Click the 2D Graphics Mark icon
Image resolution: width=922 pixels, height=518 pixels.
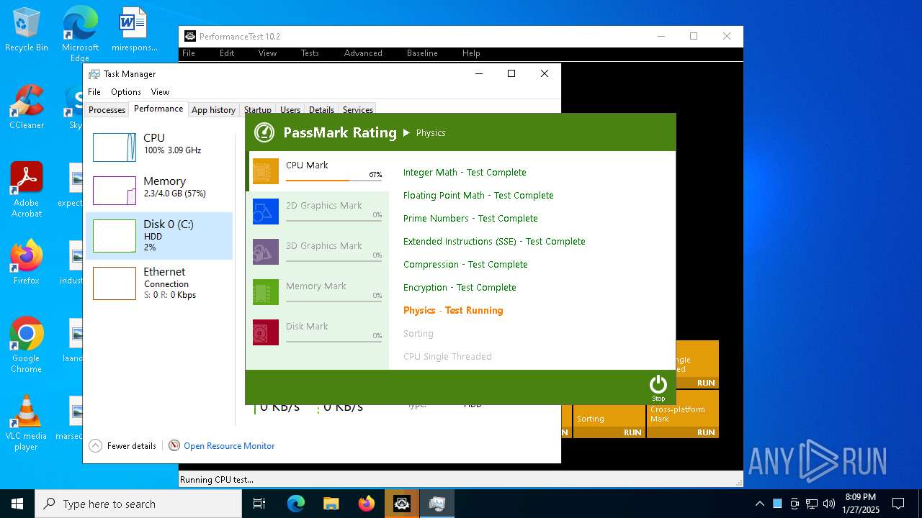click(266, 212)
